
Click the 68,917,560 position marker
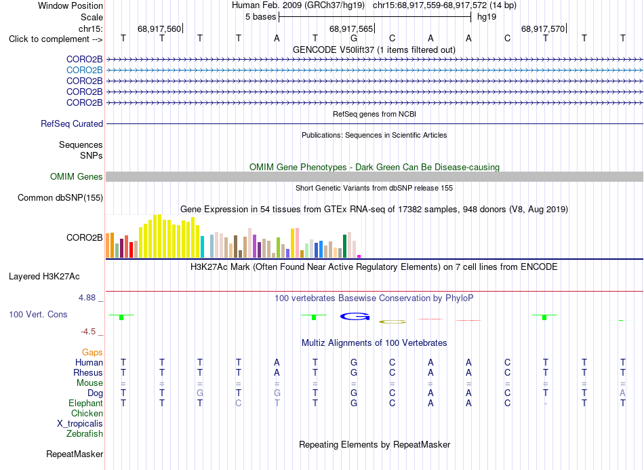[160, 28]
